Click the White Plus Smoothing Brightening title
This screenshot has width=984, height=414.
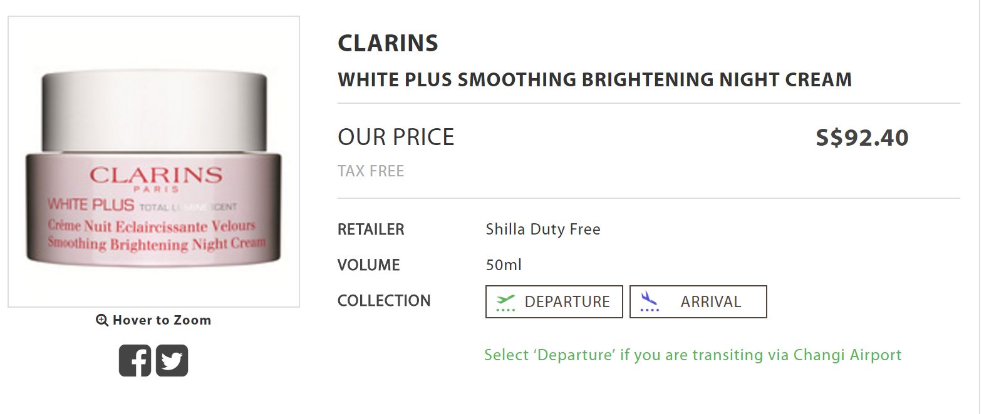click(x=594, y=79)
